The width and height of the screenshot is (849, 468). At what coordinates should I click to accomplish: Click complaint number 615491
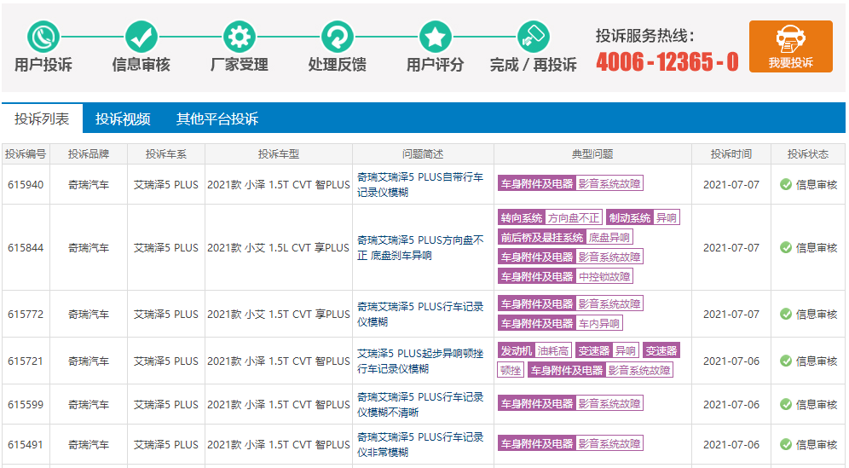coord(26,445)
